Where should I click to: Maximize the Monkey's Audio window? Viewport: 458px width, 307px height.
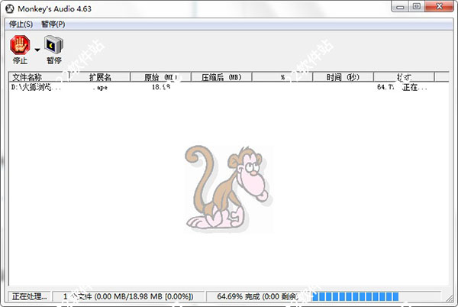tap(416, 7)
